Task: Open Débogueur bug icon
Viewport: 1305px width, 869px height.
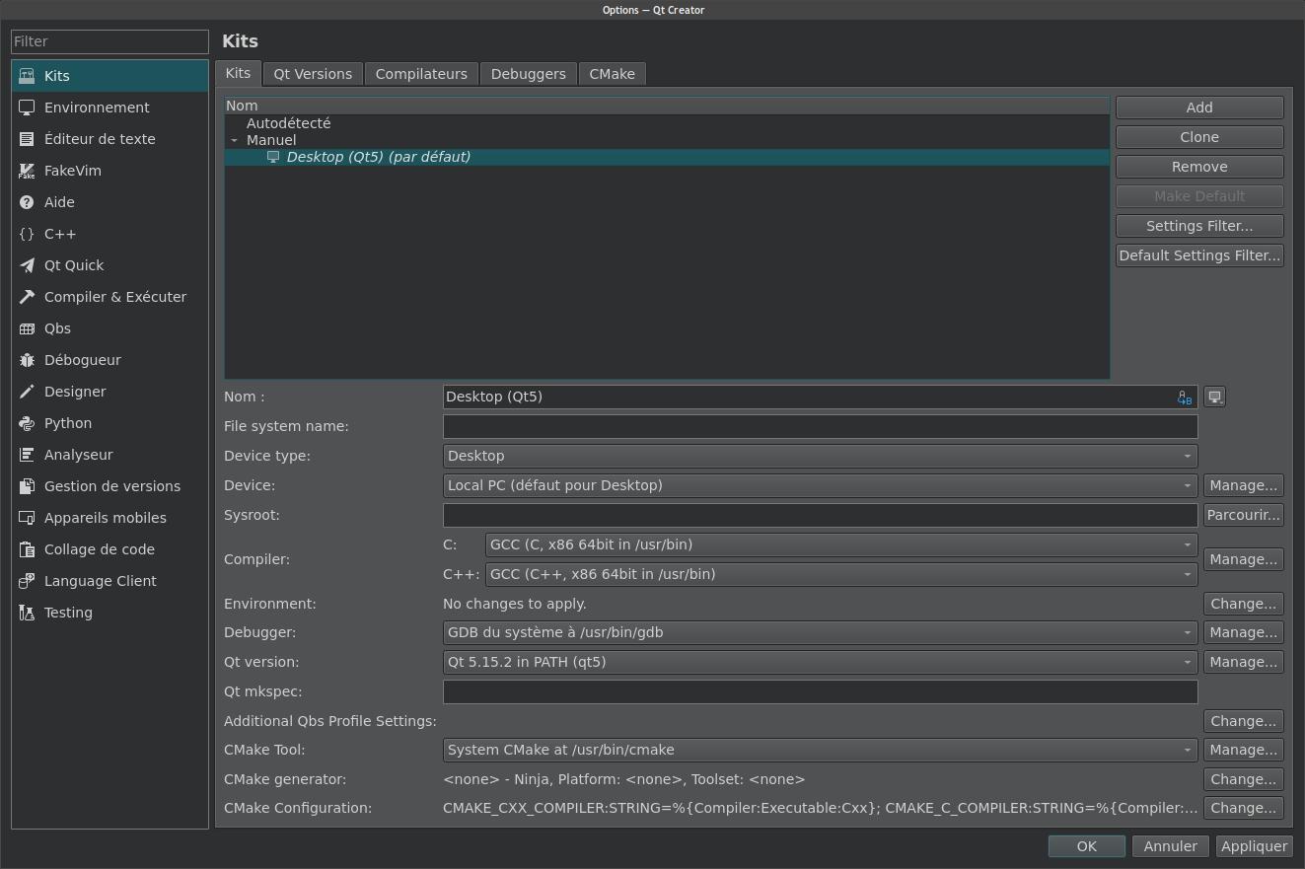Action: 27,360
